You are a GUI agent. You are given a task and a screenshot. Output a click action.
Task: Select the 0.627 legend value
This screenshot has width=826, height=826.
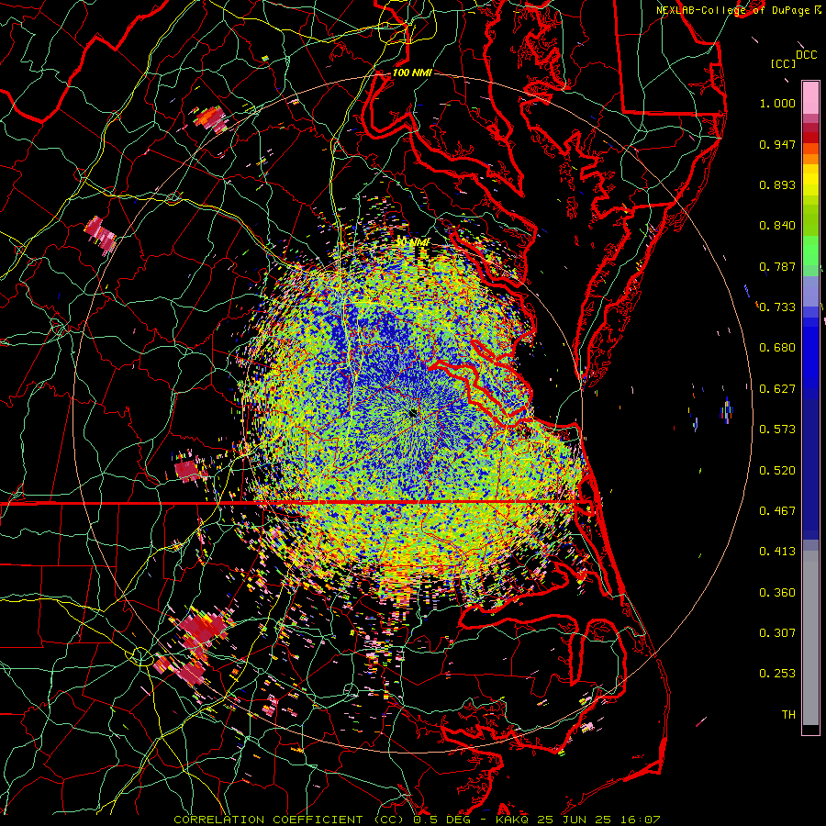point(777,389)
